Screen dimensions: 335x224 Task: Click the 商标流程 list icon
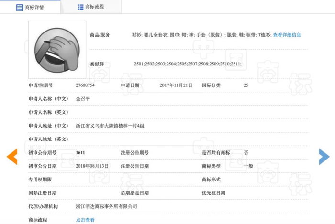[x=80, y=7]
